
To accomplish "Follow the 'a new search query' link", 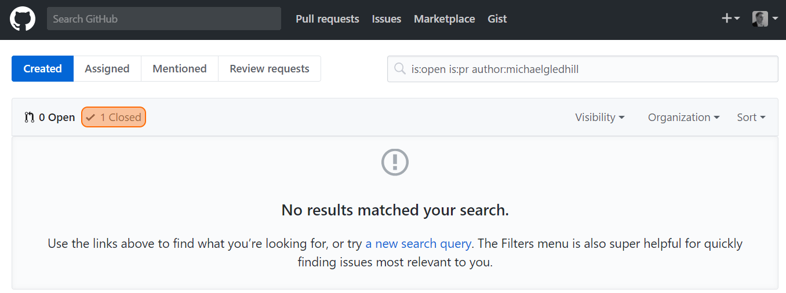I will (x=418, y=244).
